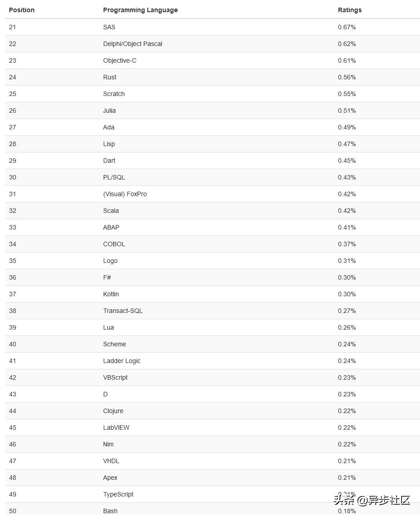Select the Rust language entry
Viewport: 420px width, 515px height.
[x=110, y=77]
